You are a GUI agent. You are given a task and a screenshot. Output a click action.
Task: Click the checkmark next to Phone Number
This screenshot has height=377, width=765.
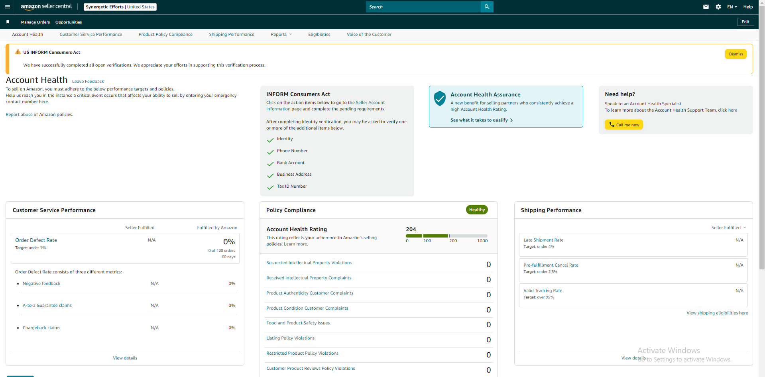(270, 152)
